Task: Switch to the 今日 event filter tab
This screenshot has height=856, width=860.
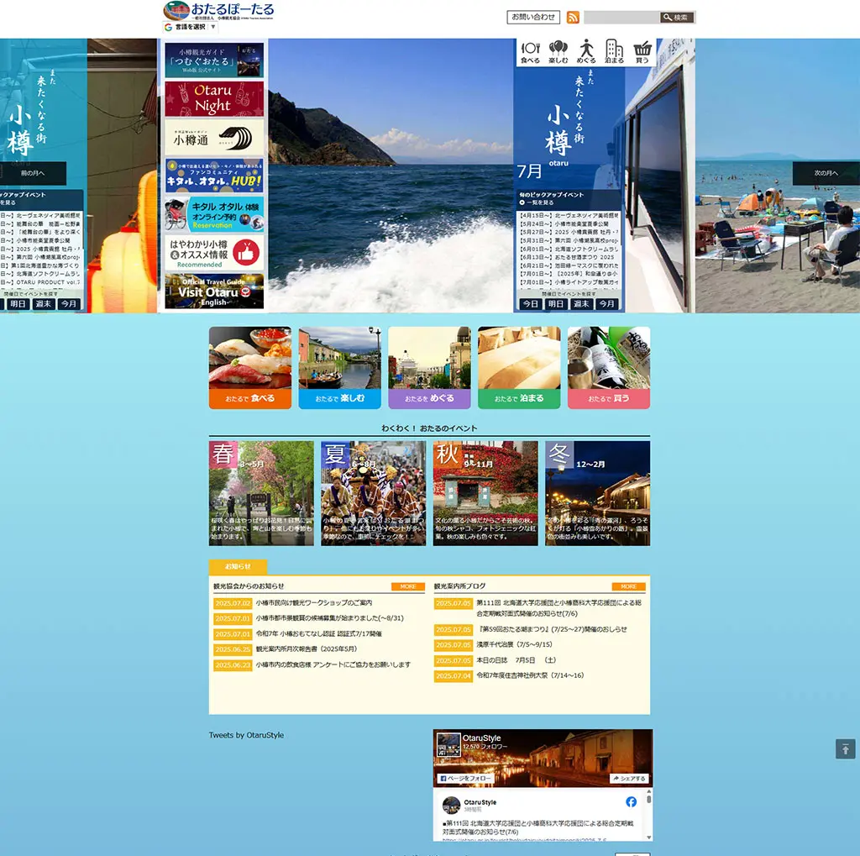Action: tap(530, 304)
